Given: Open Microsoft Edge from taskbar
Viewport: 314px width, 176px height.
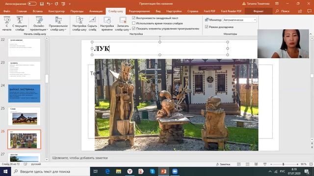Looking at the screenshot, I should 107,172.
